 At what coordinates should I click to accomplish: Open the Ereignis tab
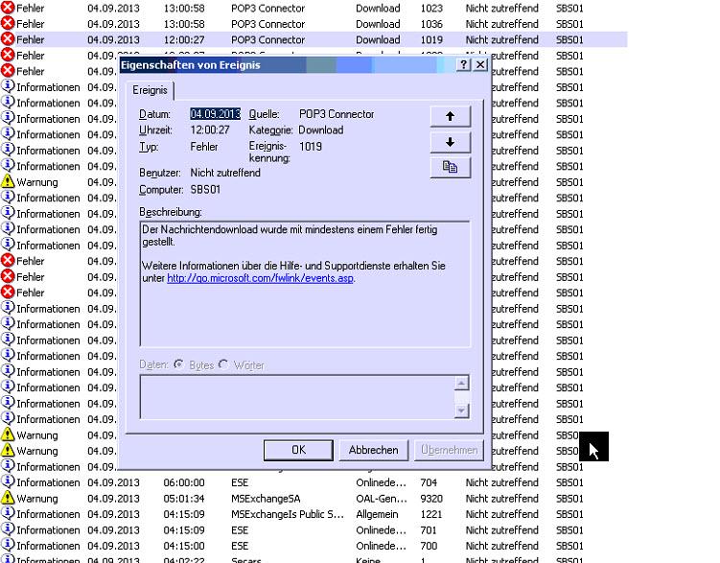150,90
